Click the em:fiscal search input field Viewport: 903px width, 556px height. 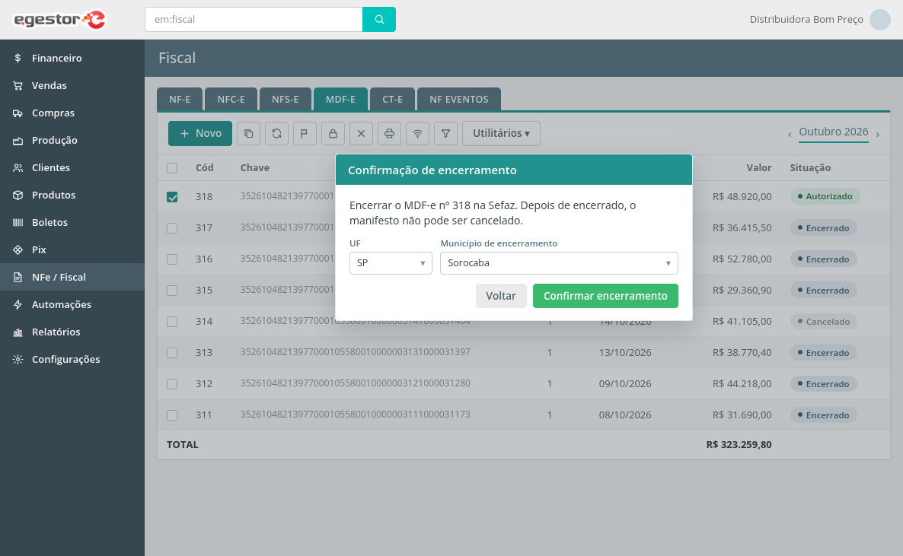[x=254, y=20]
